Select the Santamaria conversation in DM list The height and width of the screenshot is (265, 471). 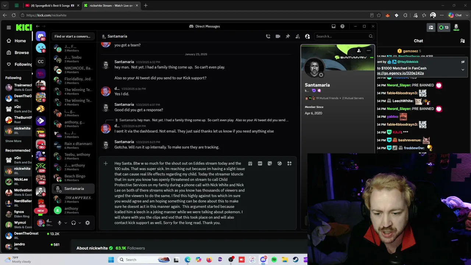73,189
